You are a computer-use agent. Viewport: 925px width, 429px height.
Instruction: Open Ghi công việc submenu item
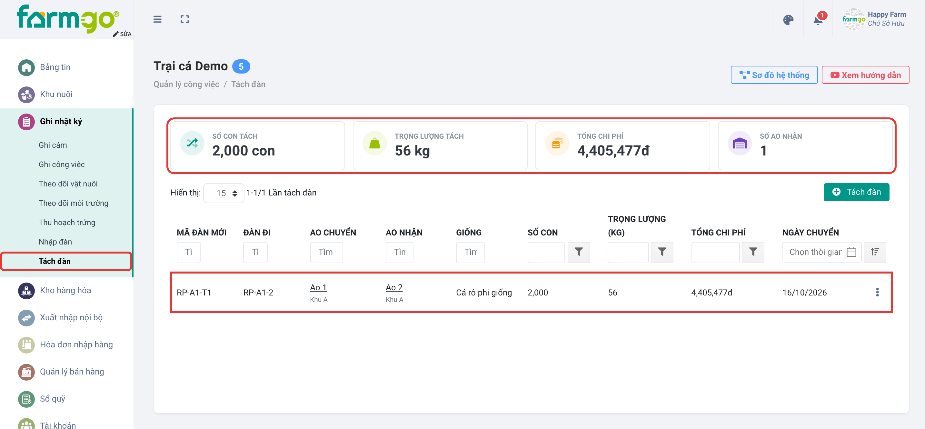[x=61, y=165]
